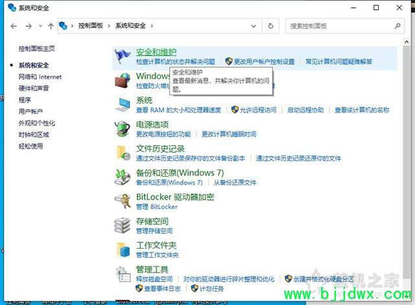
Task: Open the 电源选项 battery icon
Action: coord(123,129)
